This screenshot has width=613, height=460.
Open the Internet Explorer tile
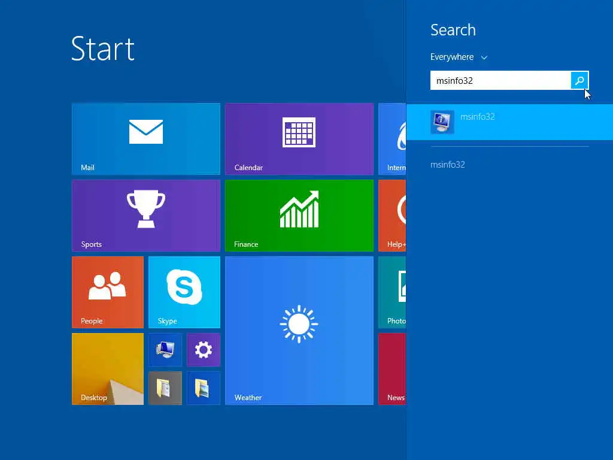392,139
